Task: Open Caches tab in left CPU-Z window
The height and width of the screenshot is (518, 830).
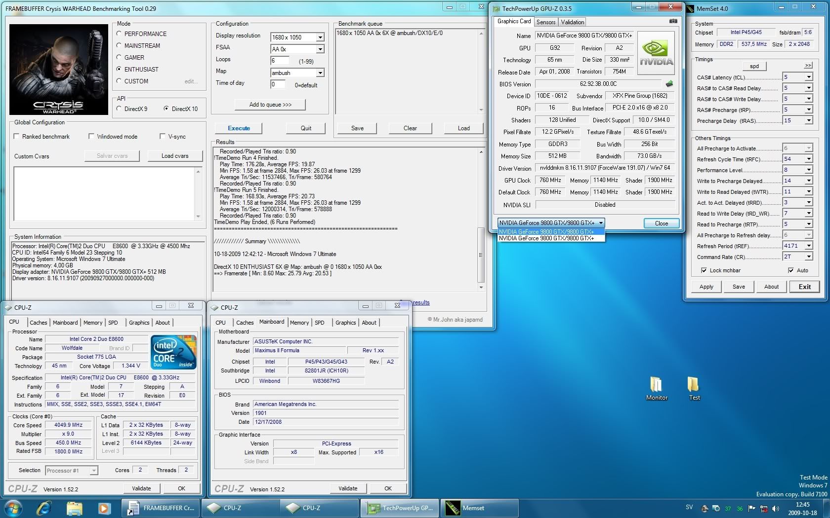Action: coord(38,323)
